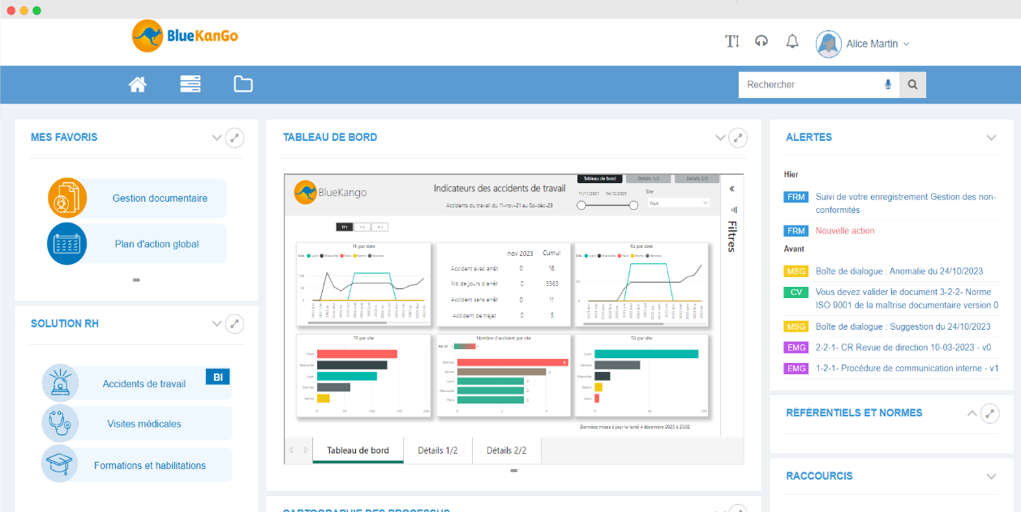The width and height of the screenshot is (1021, 512).
Task: Open the headset support icon
Action: (x=761, y=41)
